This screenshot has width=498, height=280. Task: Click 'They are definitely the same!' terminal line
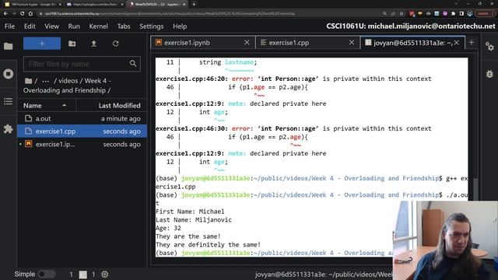(x=208, y=245)
